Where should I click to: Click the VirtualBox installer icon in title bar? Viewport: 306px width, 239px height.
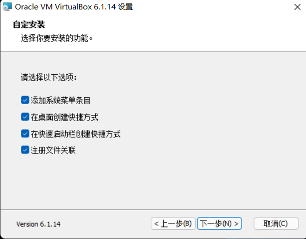click(7, 6)
